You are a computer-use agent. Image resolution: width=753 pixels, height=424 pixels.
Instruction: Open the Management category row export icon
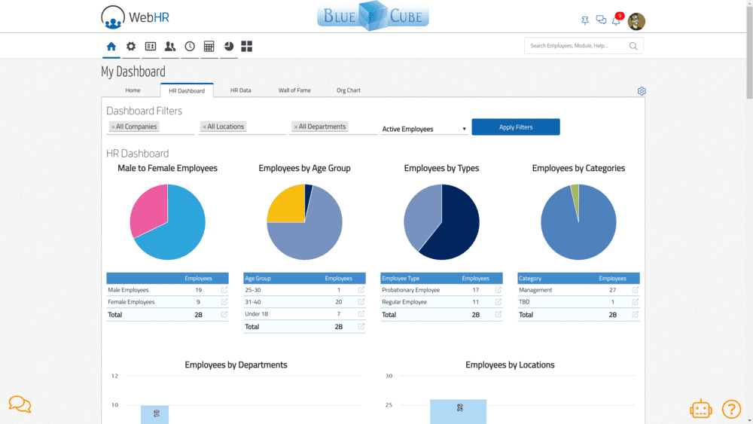coord(635,290)
